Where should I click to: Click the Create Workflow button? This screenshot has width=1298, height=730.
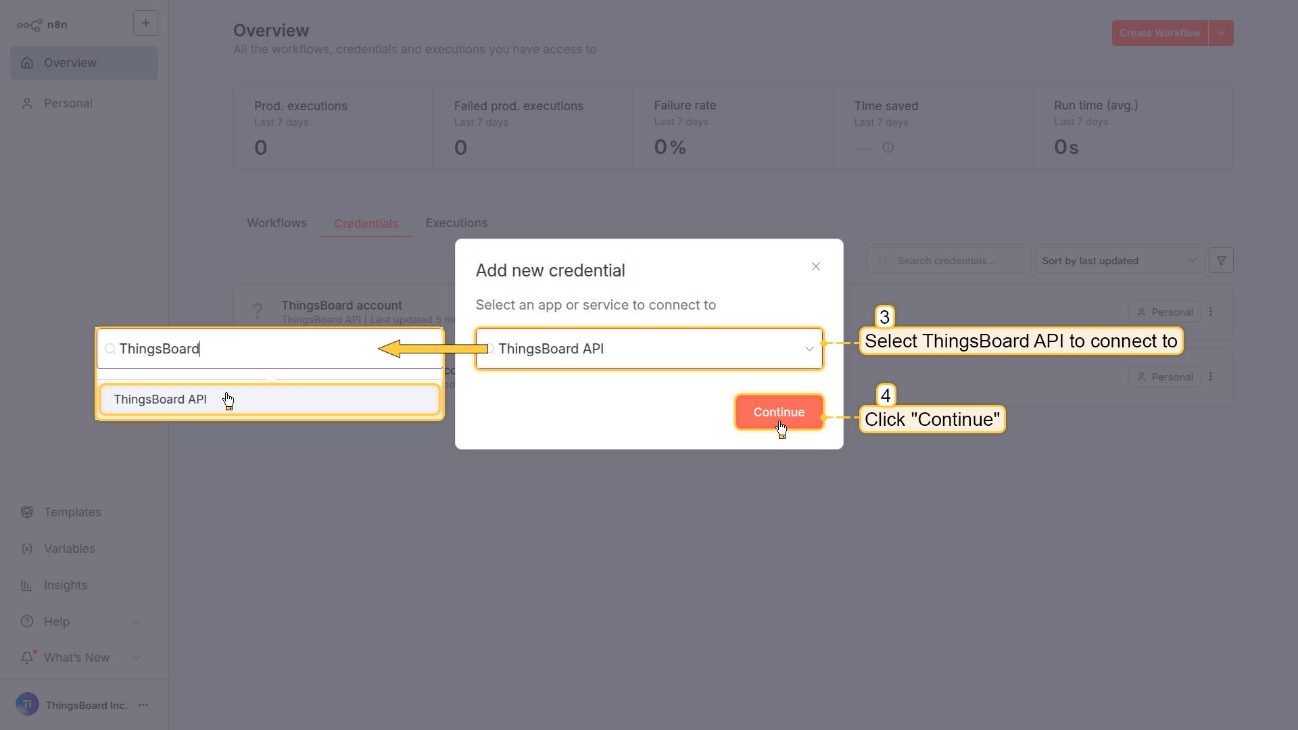(1159, 33)
